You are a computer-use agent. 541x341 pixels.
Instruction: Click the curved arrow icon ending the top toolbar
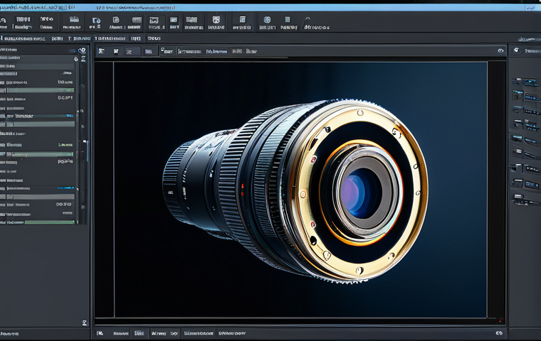pos(307,20)
